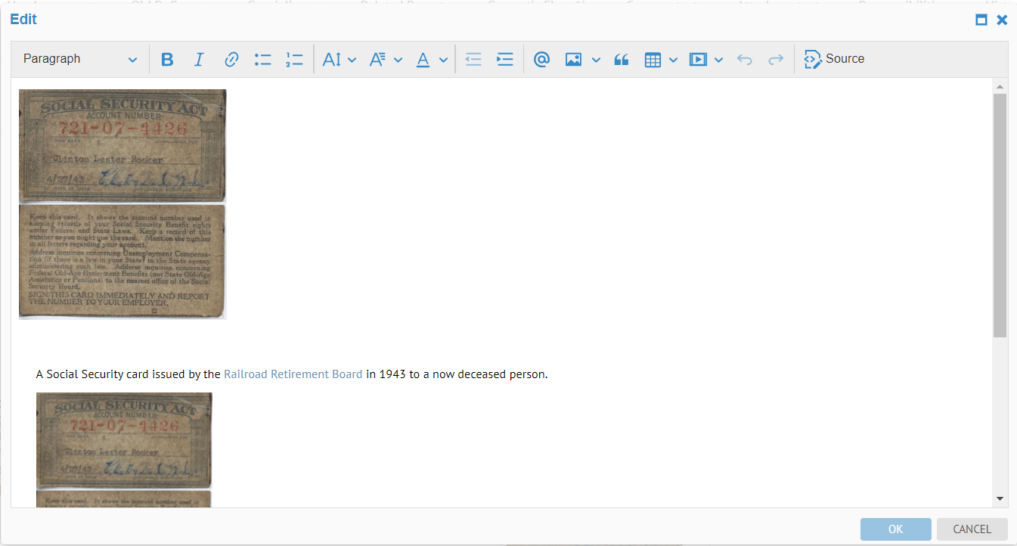Open the Paragraph heading dropdown
The image size is (1017, 546).
point(80,60)
